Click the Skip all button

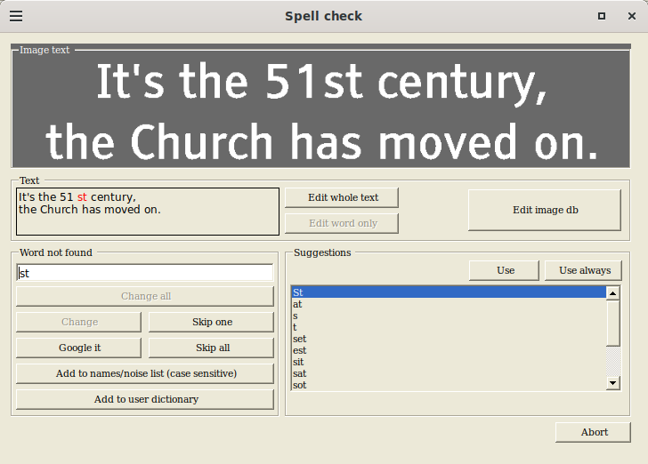click(x=211, y=348)
